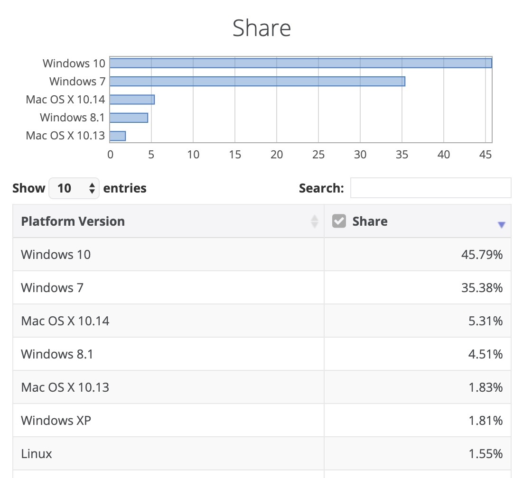523x478 pixels.
Task: Select the Windows 7 table row
Action: pos(52,288)
